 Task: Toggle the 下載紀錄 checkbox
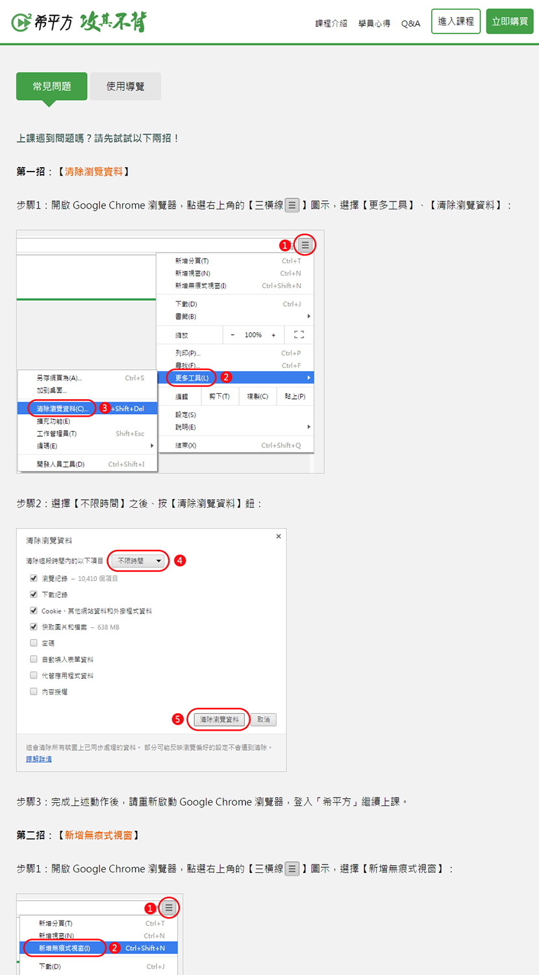(34, 594)
